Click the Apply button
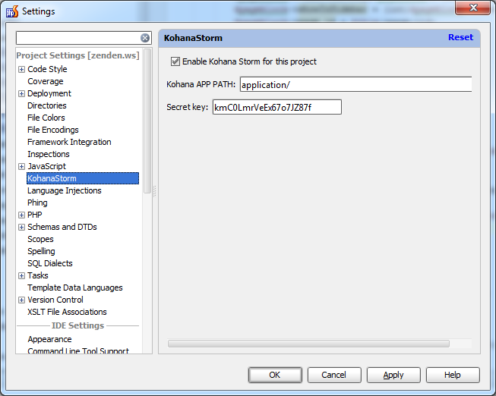 pos(393,375)
